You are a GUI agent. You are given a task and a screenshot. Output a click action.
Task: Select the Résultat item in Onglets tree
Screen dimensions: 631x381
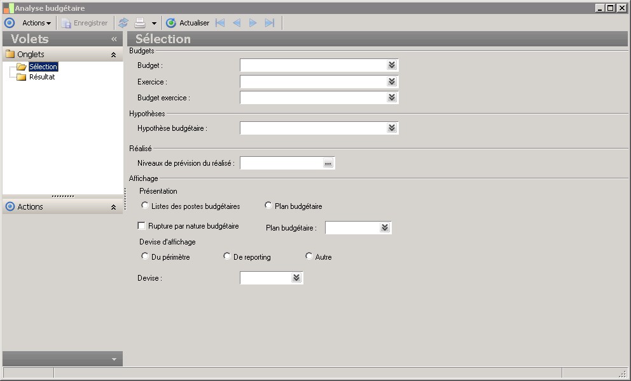pos(42,77)
